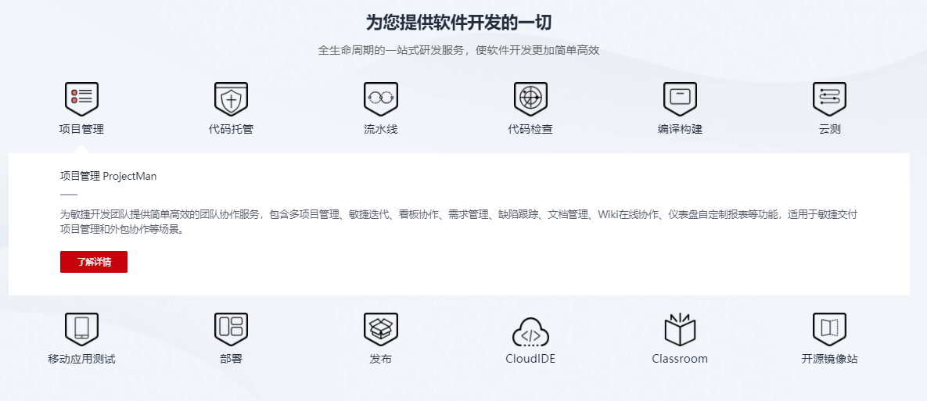Viewport: 927px width, 401px height.
Task: Click the 项目管理 checklist shield icon
Action: [x=81, y=98]
